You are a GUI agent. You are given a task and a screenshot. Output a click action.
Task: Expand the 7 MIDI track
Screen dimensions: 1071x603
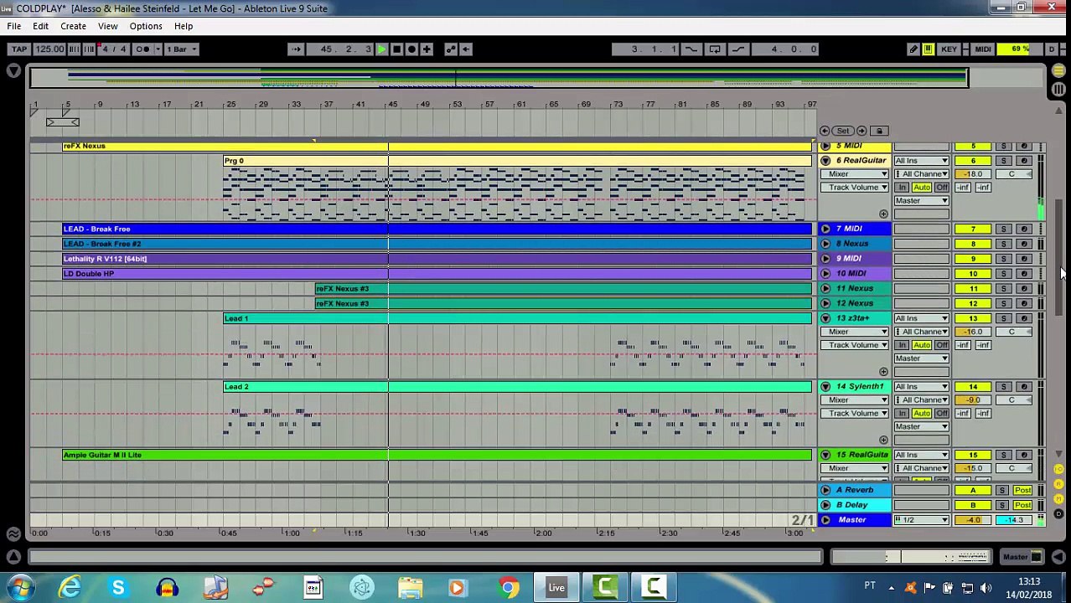(825, 229)
